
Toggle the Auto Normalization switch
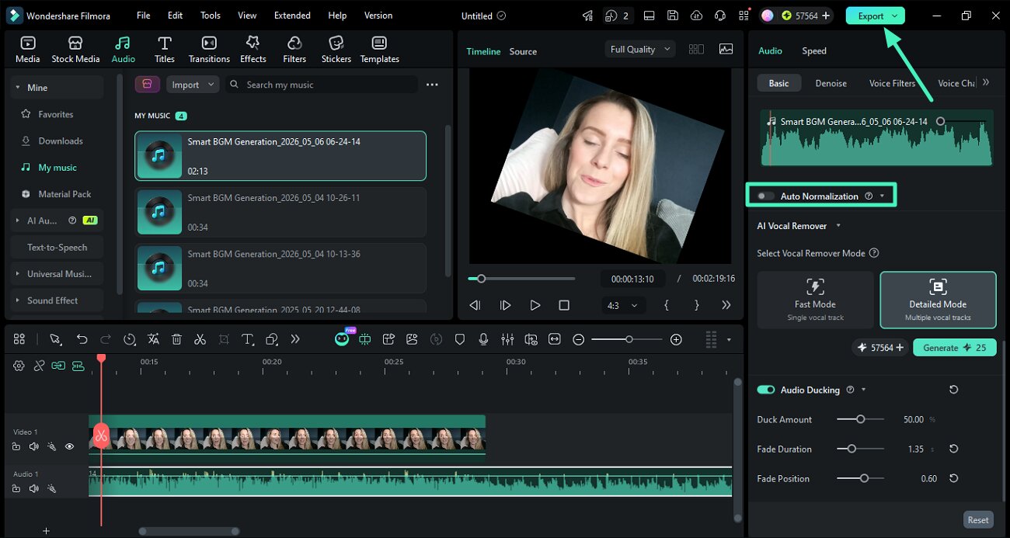pyautogui.click(x=766, y=196)
